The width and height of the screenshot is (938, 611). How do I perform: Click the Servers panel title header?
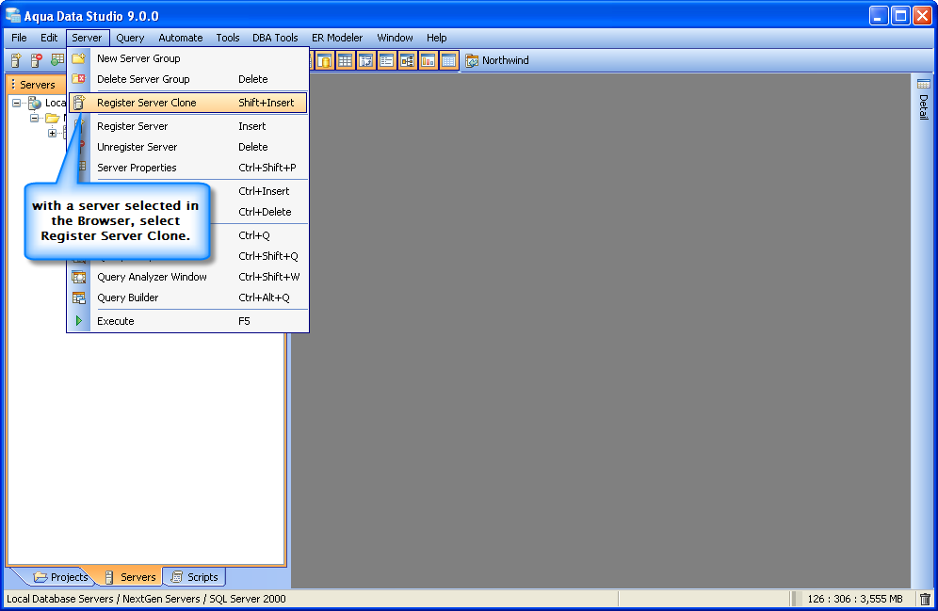(x=38, y=85)
